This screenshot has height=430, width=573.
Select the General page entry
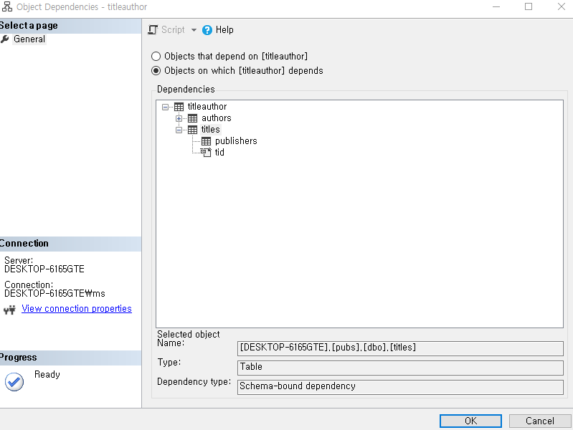click(29, 39)
